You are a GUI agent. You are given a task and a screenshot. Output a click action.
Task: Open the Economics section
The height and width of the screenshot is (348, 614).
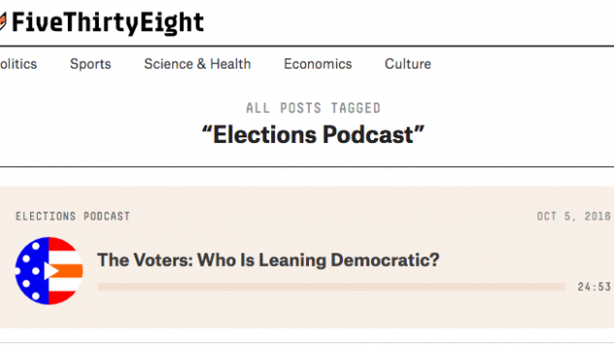(318, 64)
